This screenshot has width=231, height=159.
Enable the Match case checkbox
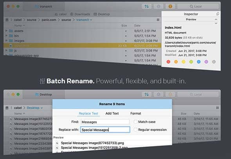click(135, 122)
